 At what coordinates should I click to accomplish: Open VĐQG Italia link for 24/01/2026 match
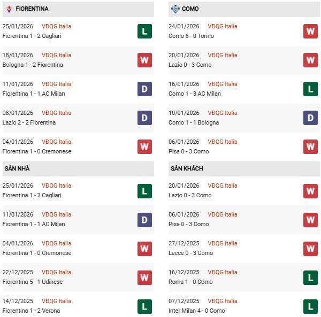click(x=223, y=26)
